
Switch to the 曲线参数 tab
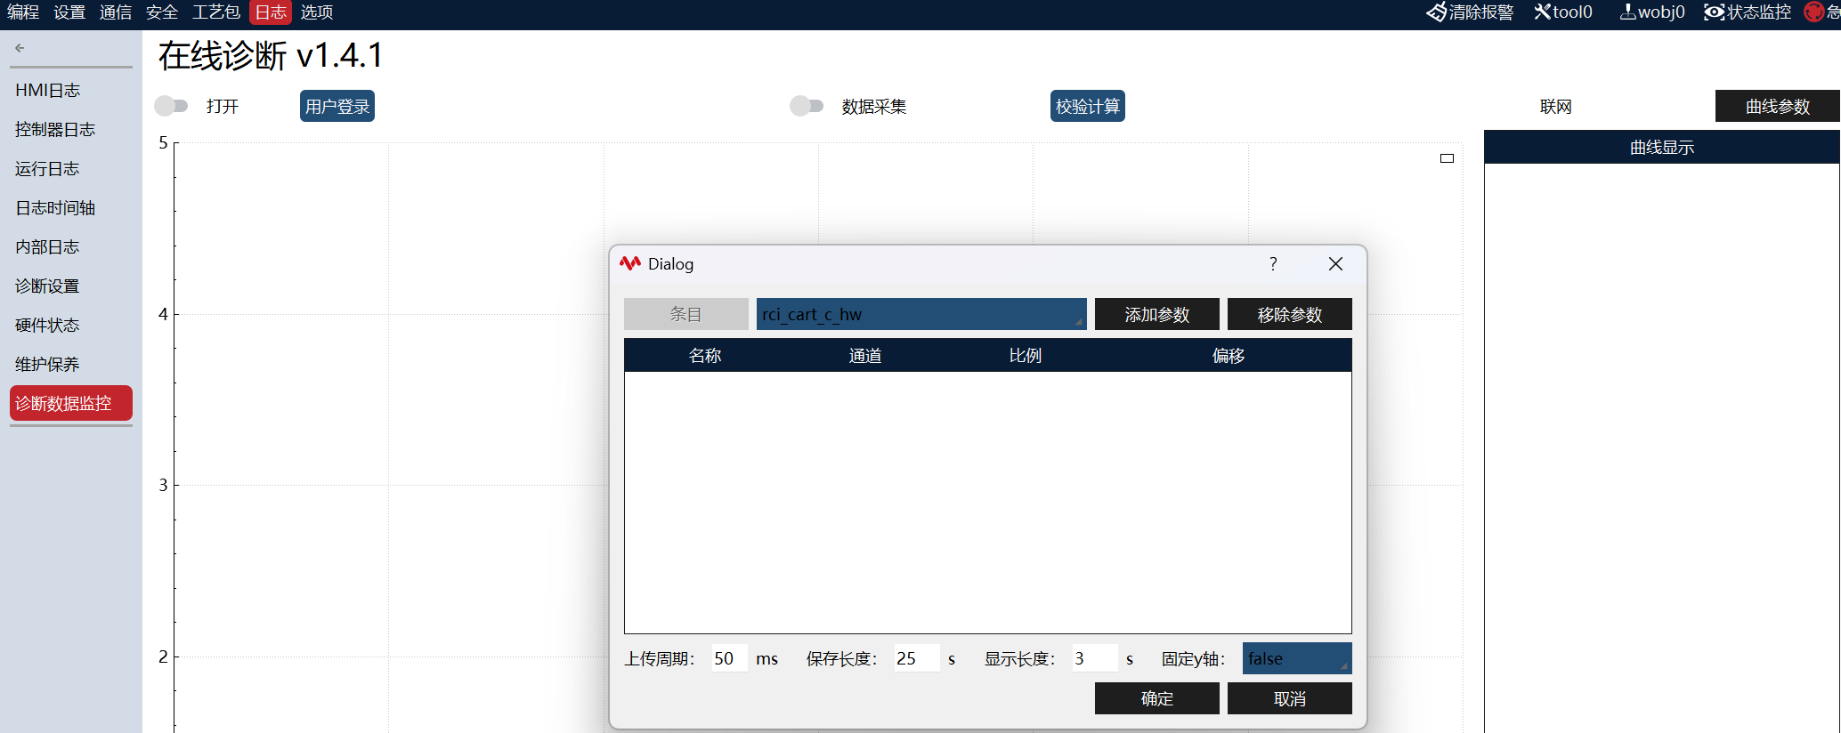pyautogui.click(x=1778, y=106)
